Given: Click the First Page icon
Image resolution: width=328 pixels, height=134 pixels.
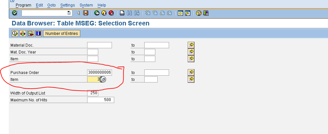Looking at the screenshot, I should click(x=148, y=13).
